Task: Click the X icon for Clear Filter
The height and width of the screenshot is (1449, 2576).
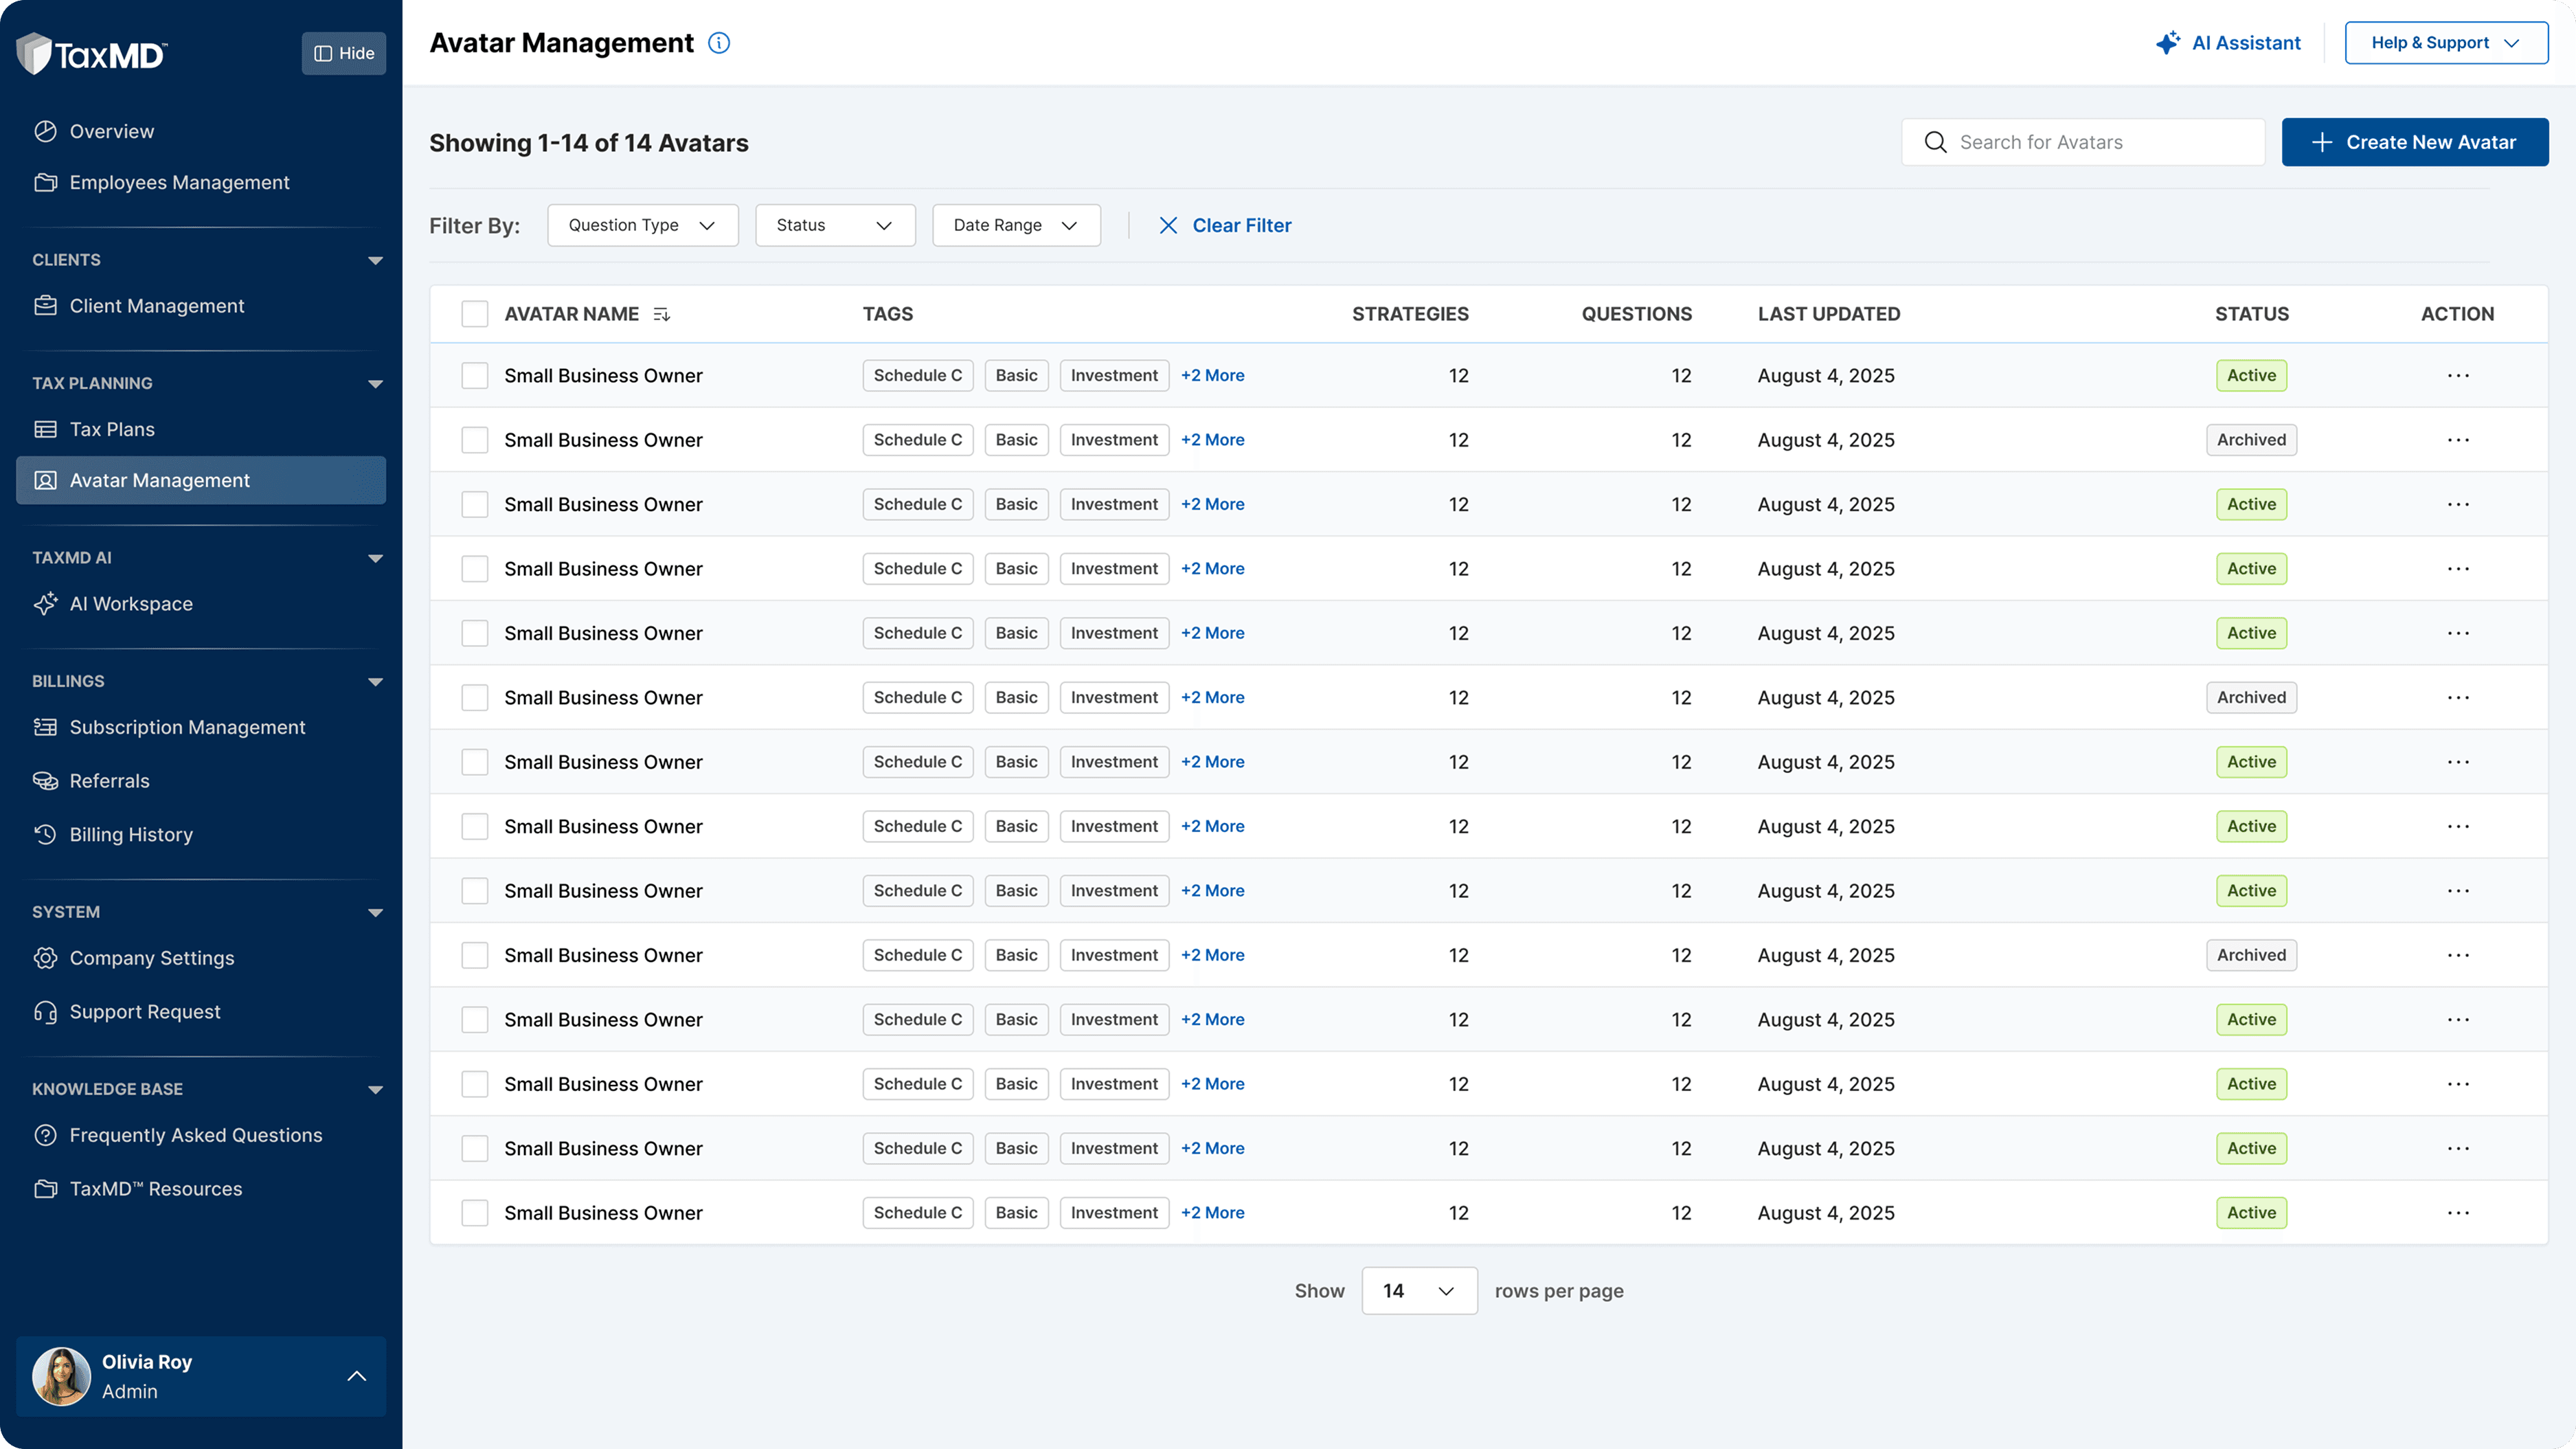Action: (x=1168, y=226)
